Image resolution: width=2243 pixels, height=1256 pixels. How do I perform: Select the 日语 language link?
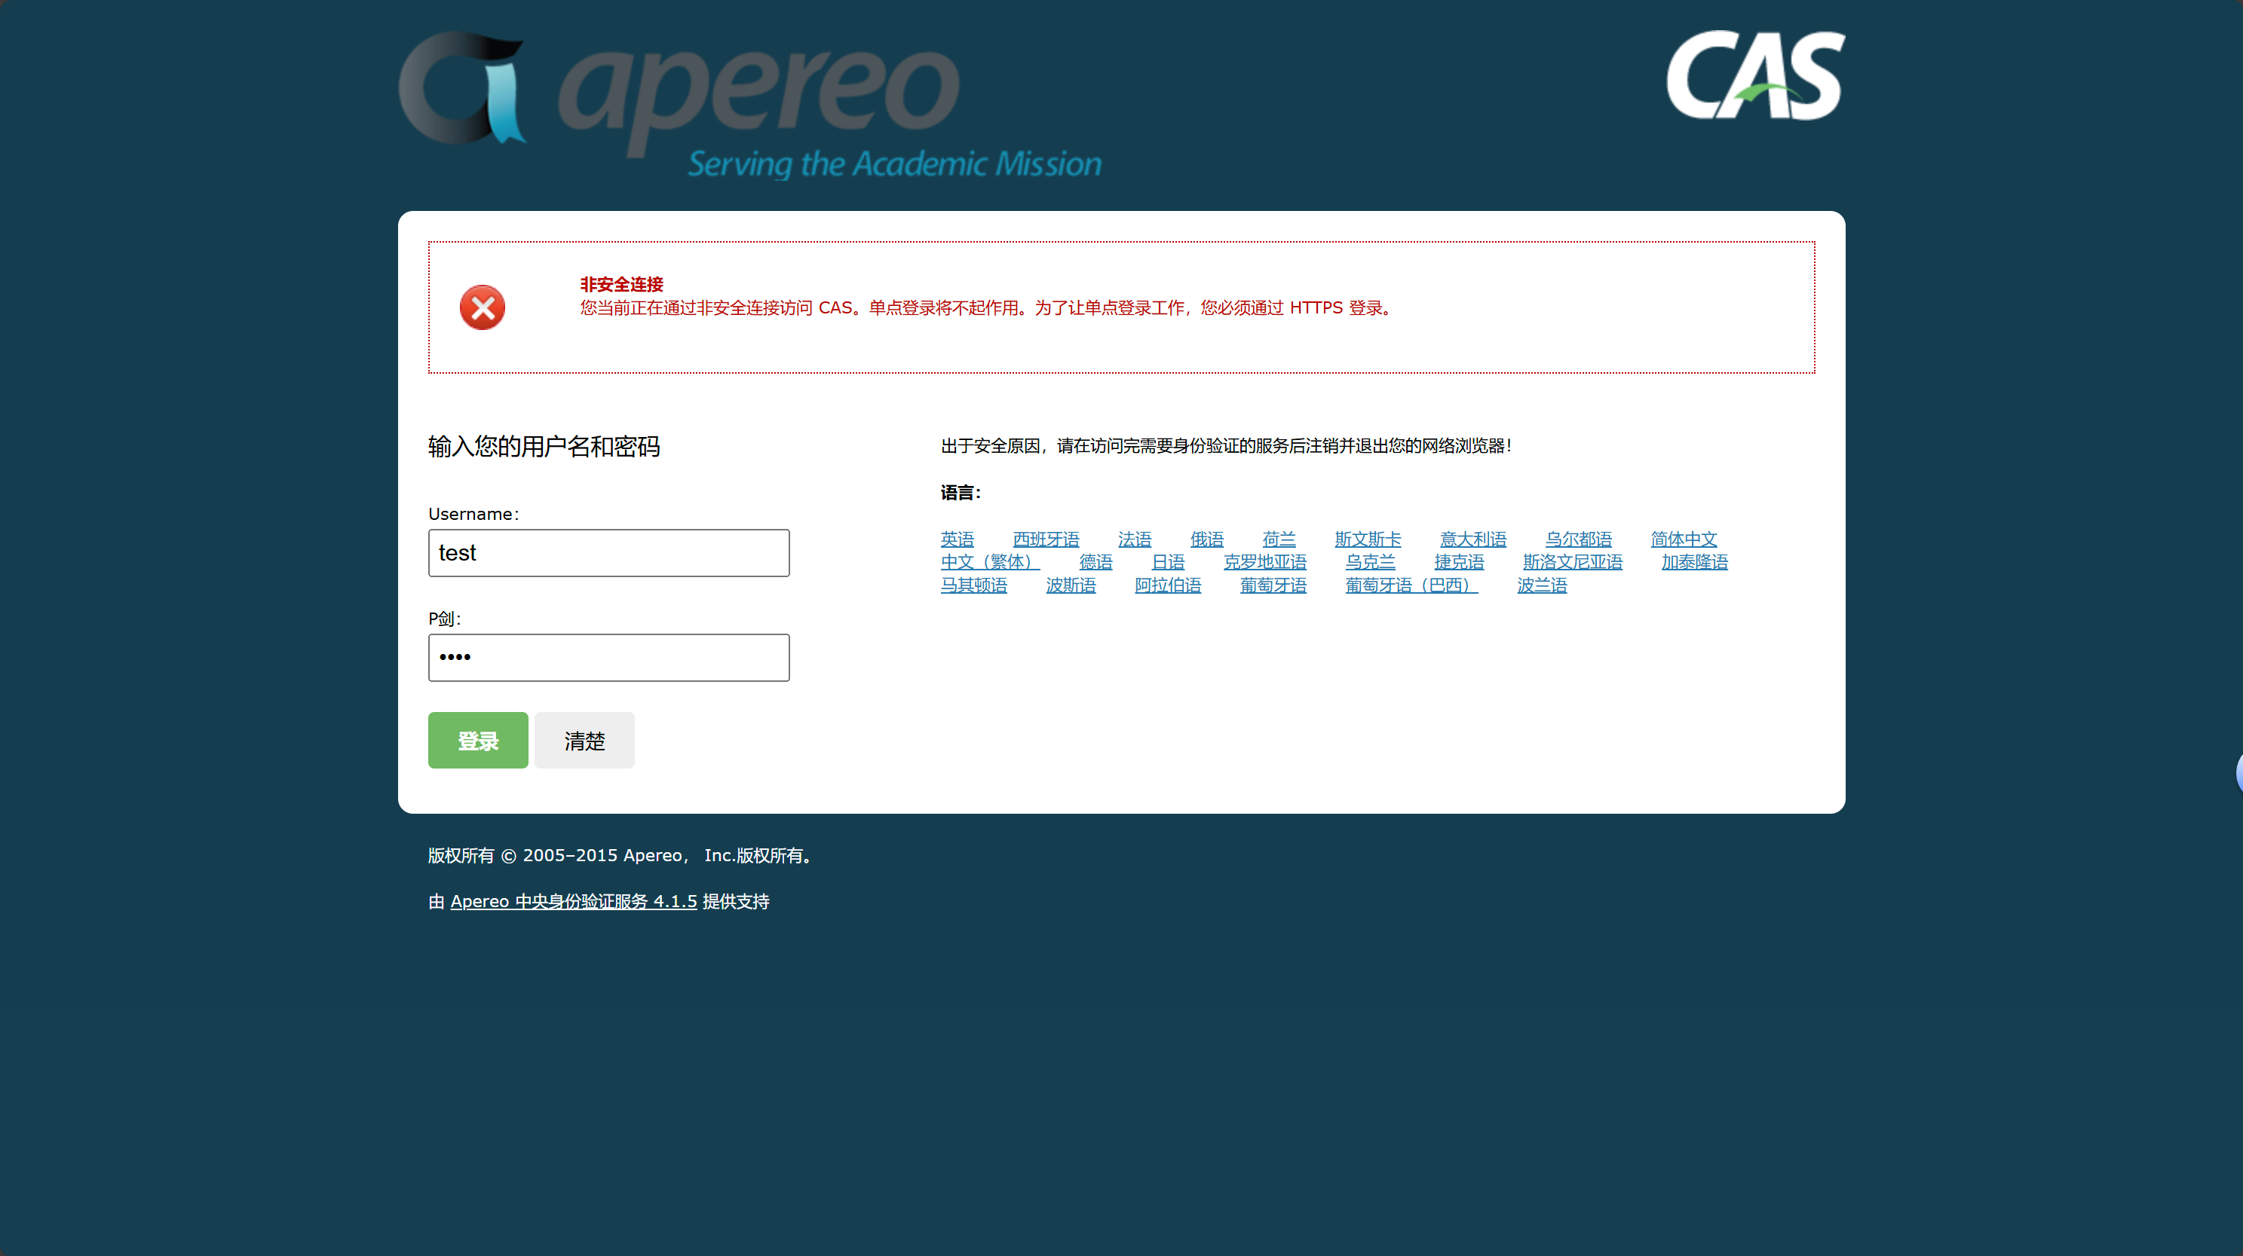pos(1168,561)
